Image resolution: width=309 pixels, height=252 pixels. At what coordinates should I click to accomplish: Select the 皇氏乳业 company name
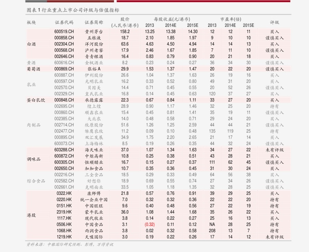pyautogui.click(x=94, y=94)
